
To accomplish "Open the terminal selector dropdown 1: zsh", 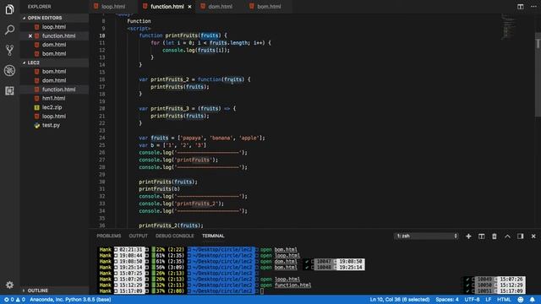I will click(x=426, y=236).
